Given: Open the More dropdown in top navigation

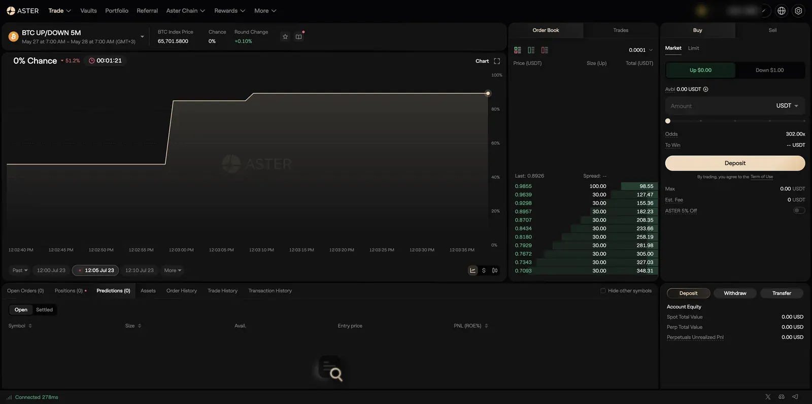Looking at the screenshot, I should click(x=265, y=11).
